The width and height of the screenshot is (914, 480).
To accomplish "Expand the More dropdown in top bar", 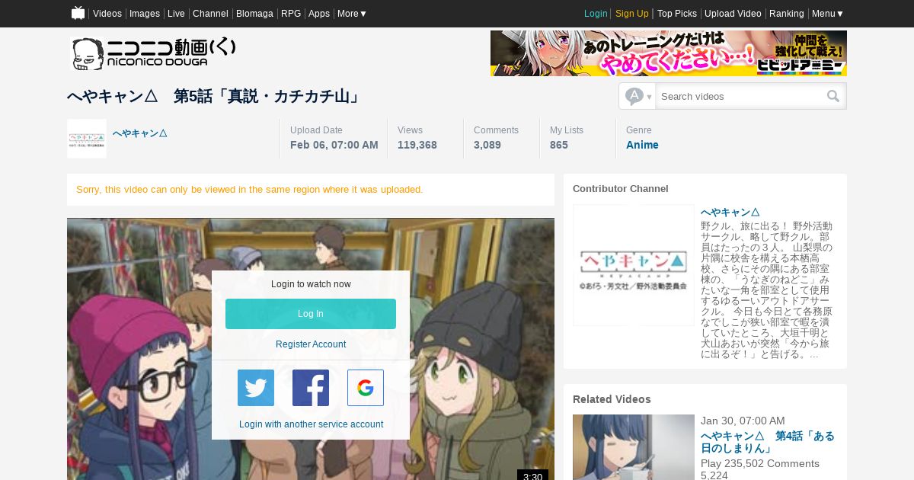I will pyautogui.click(x=352, y=14).
